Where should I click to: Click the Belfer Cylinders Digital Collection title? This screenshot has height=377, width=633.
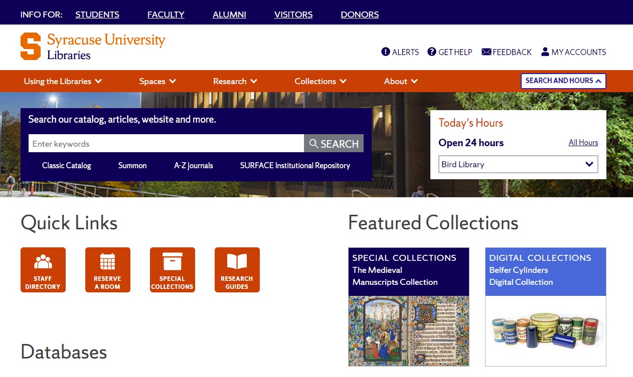521,276
